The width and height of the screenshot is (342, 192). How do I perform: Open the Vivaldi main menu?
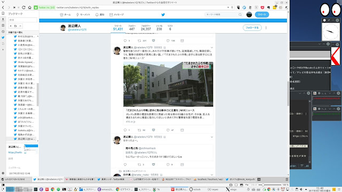tap(3, 2)
